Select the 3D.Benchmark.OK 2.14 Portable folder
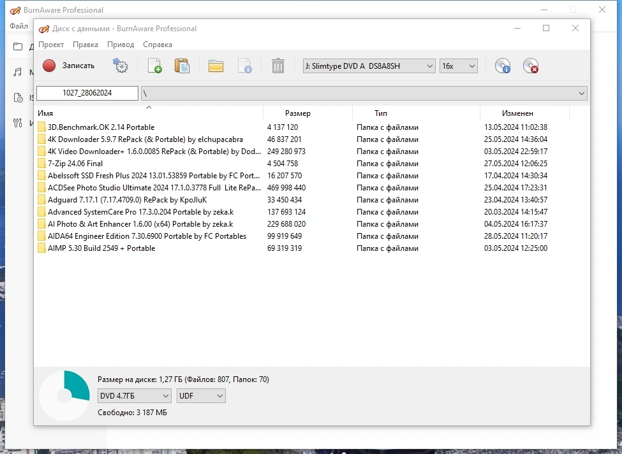 pos(101,127)
